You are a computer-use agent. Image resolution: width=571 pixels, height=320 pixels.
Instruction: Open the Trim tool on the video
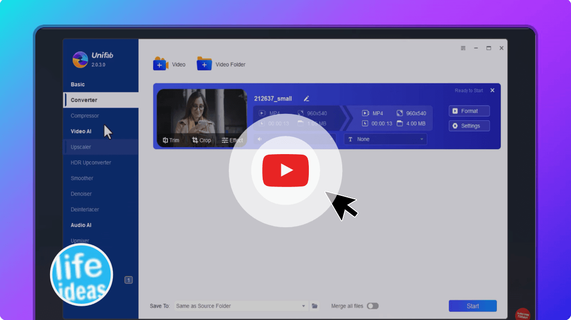tap(171, 140)
